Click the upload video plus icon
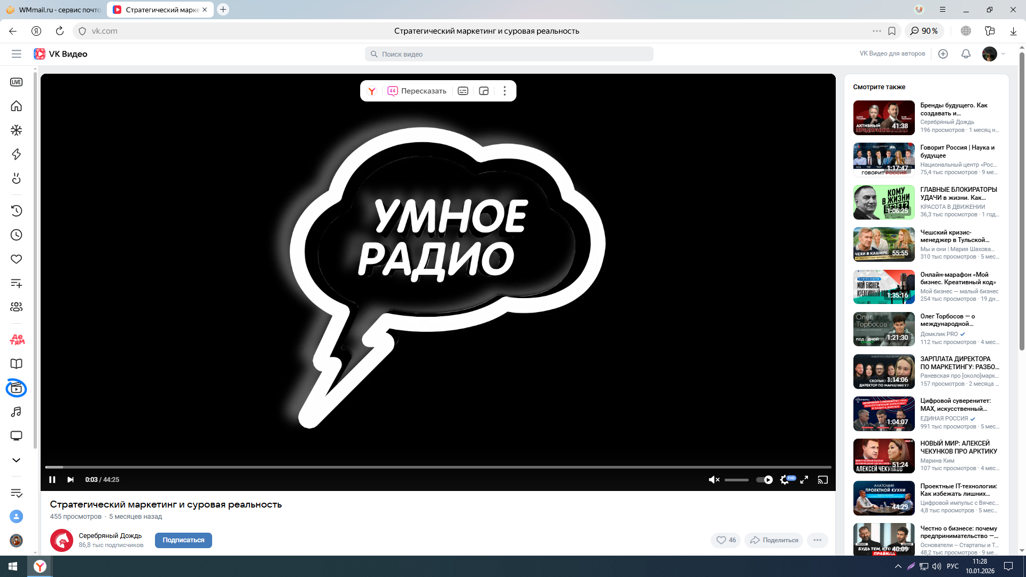The width and height of the screenshot is (1026, 577). (943, 54)
